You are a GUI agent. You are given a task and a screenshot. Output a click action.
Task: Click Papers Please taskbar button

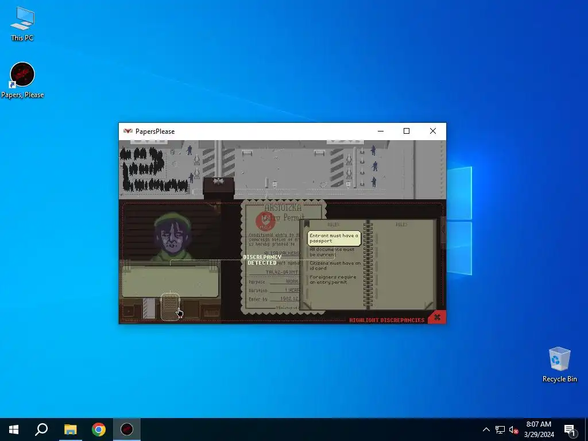tap(127, 430)
